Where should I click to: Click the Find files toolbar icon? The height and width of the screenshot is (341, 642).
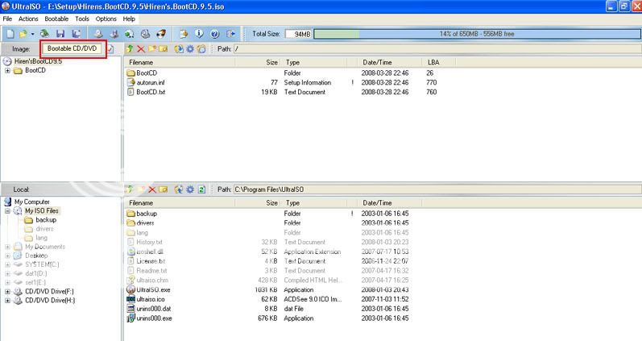[x=184, y=34]
